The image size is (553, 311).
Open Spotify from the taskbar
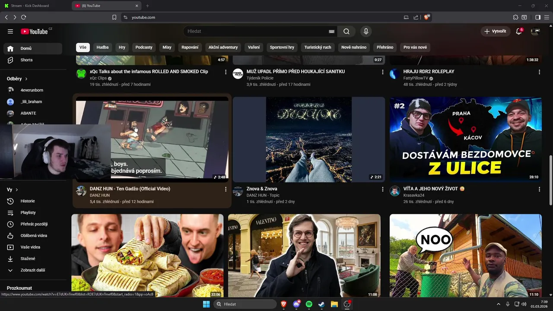[x=309, y=304]
